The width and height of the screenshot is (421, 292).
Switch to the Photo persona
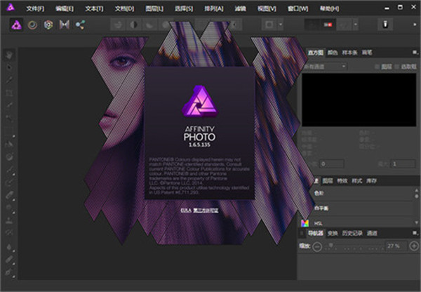click(x=16, y=25)
